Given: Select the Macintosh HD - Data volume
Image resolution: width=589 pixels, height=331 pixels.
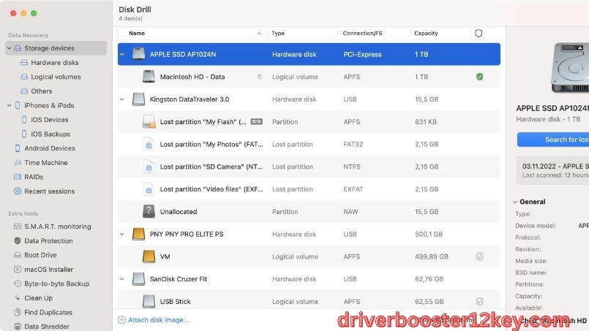Looking at the screenshot, I should [x=309, y=77].
